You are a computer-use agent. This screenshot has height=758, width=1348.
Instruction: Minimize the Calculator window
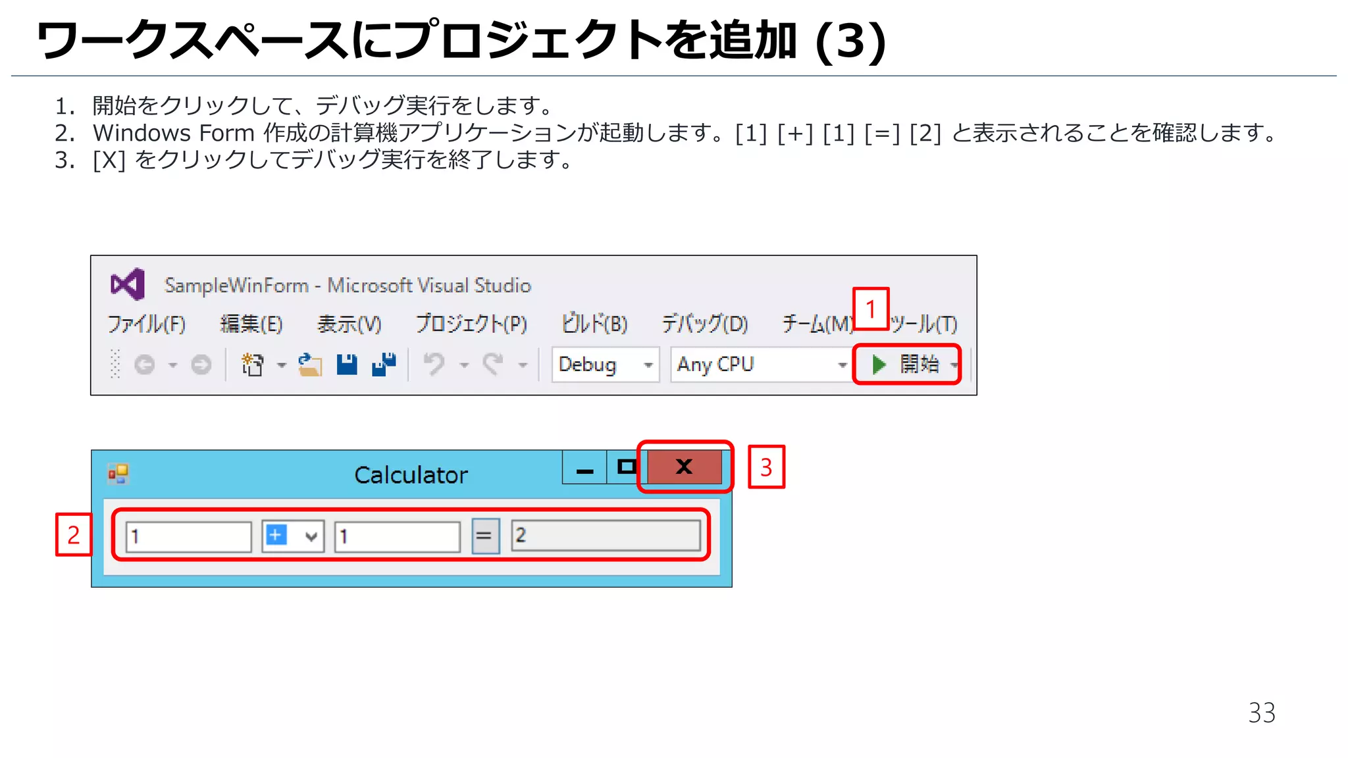[x=584, y=468]
